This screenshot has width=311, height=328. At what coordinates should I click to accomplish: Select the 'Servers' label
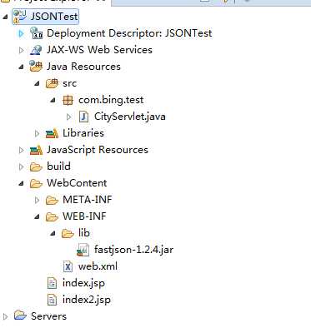point(48,316)
